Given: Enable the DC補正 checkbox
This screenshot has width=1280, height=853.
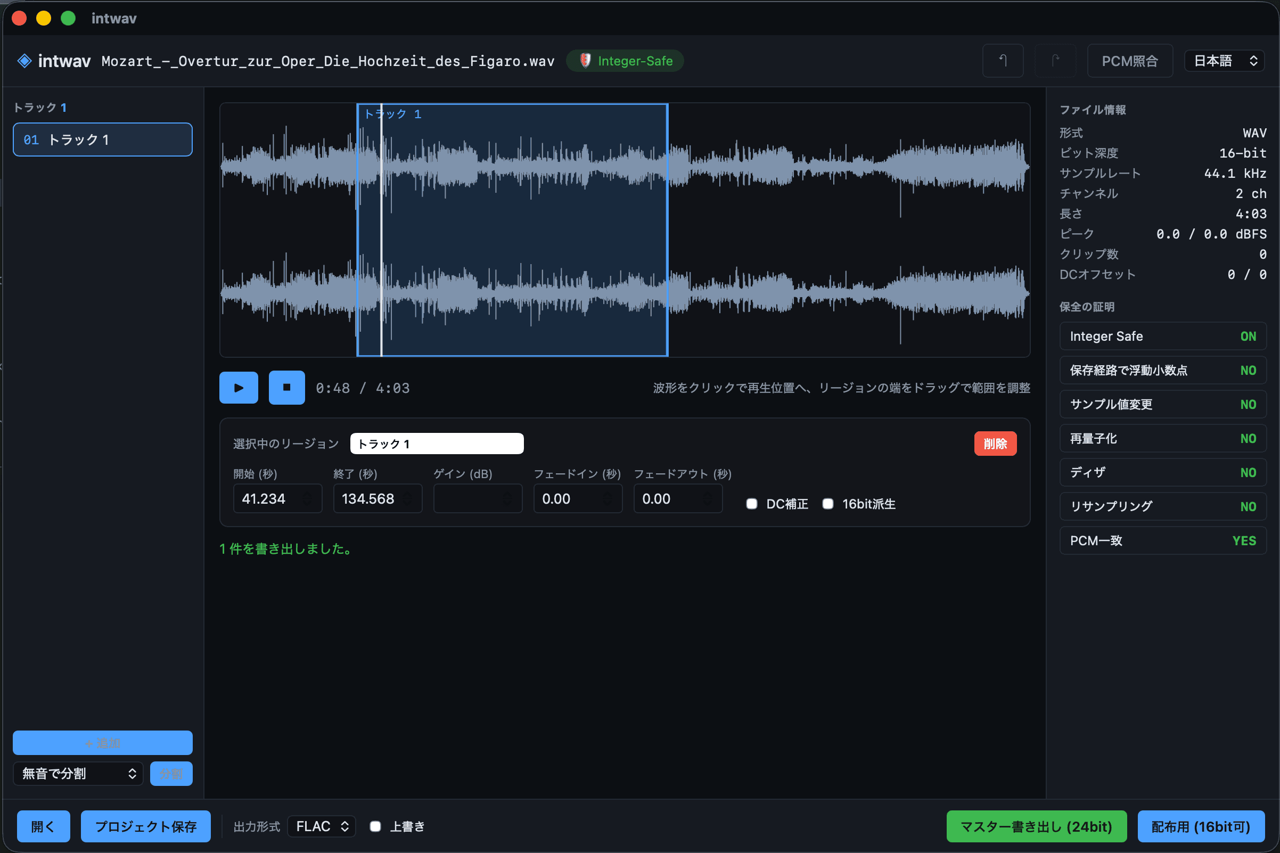Looking at the screenshot, I should tap(751, 504).
